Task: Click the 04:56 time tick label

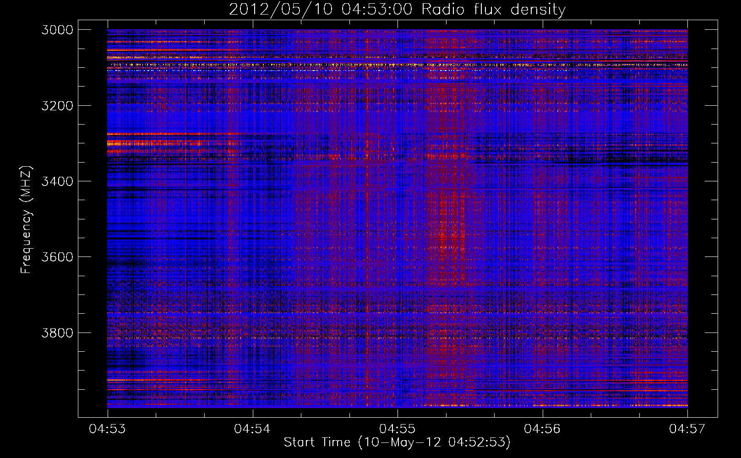Action: coord(542,429)
